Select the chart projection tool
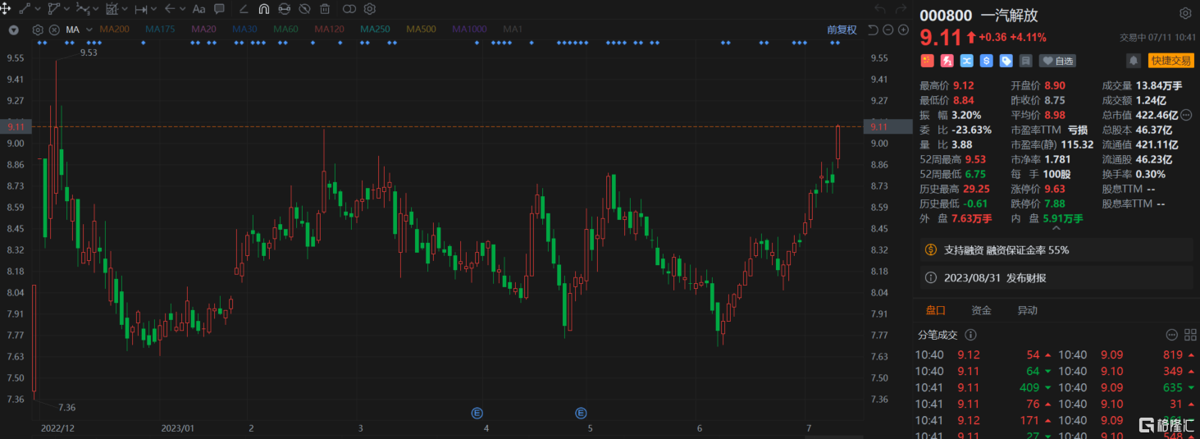The image size is (1200, 439). coord(112,9)
